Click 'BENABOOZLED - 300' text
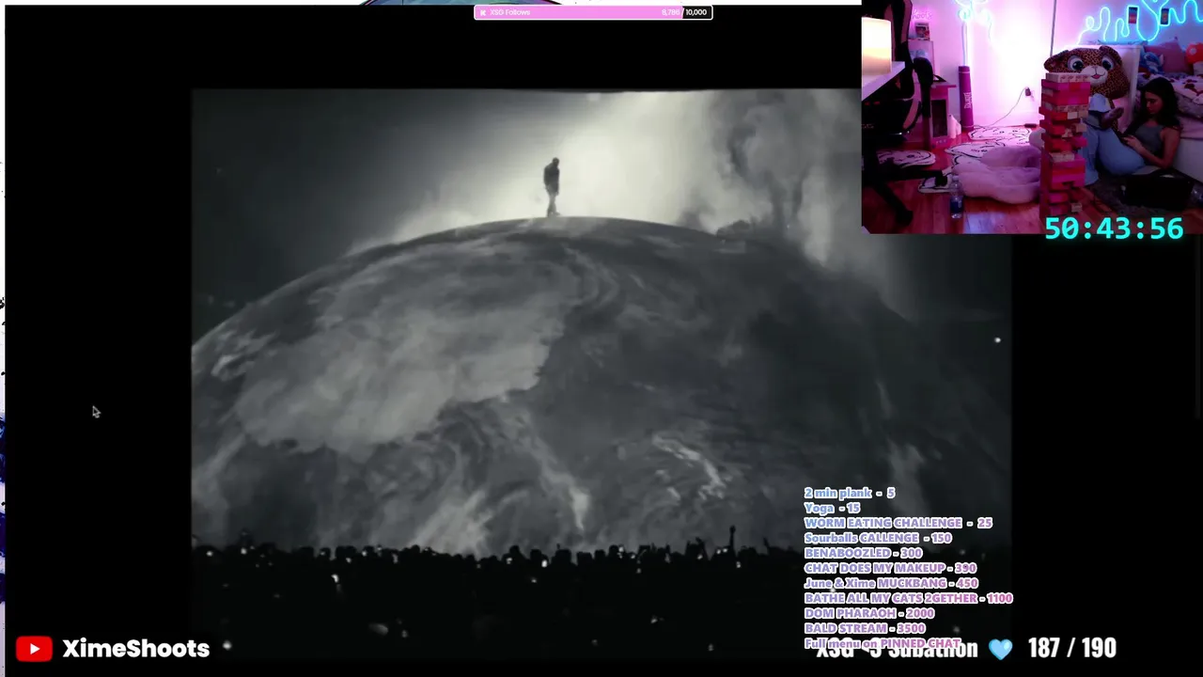 tap(864, 553)
